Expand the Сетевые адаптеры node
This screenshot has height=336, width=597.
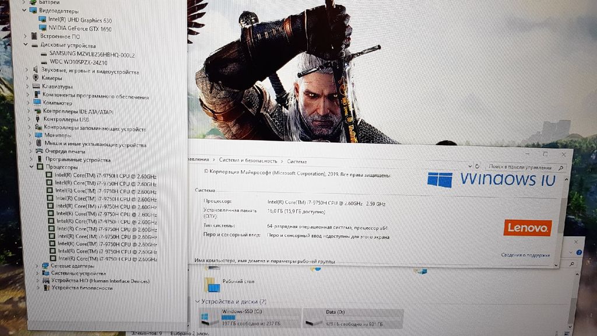coord(37,265)
